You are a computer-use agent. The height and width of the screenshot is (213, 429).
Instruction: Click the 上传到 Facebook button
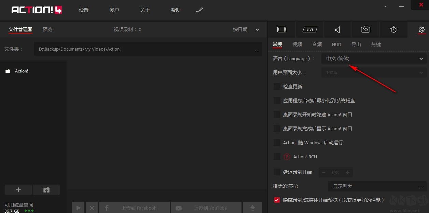click(134, 208)
